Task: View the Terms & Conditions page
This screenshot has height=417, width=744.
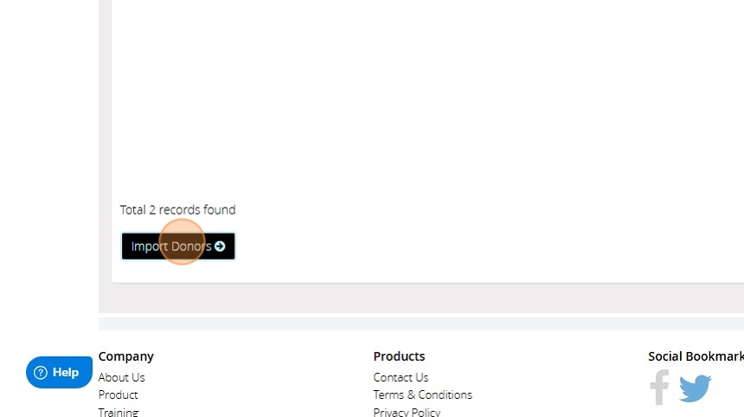Action: coord(423,395)
